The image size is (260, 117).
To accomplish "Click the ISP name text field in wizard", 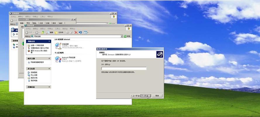I will click(124, 68).
